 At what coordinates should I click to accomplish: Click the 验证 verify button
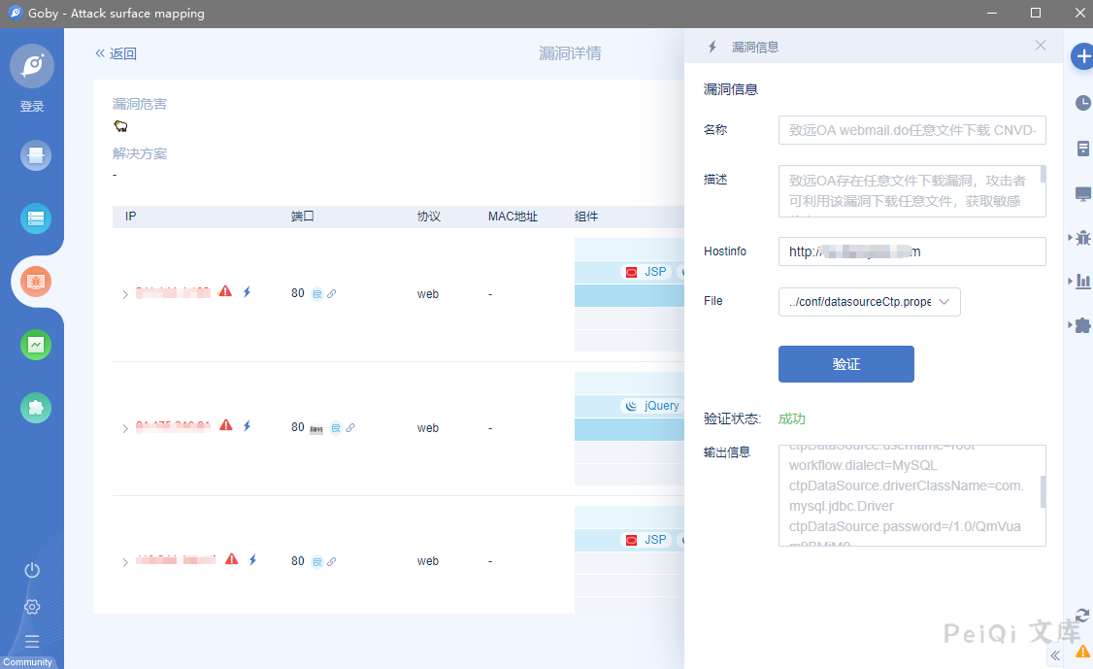tap(845, 364)
